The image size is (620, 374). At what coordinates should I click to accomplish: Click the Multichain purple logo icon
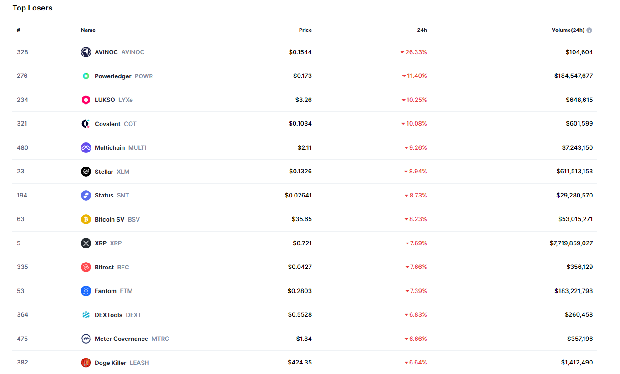point(86,147)
